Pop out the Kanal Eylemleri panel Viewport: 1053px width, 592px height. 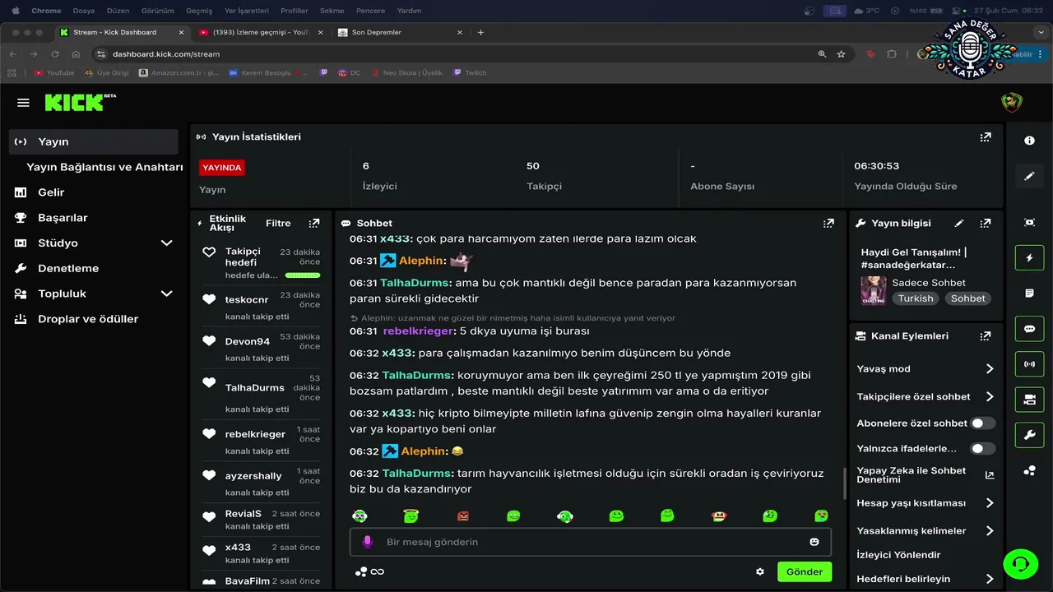(x=986, y=335)
